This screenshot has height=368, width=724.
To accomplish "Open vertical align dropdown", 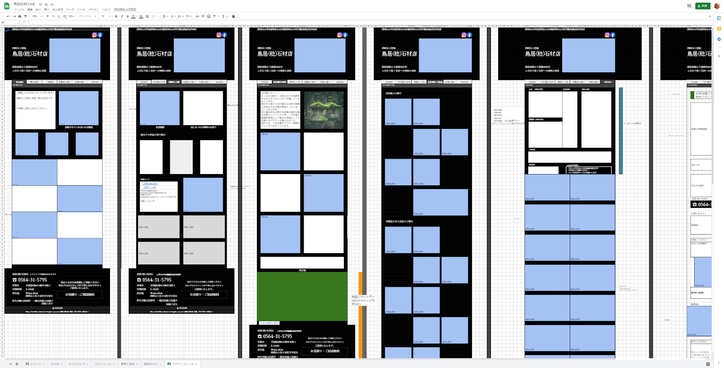I will (x=173, y=16).
